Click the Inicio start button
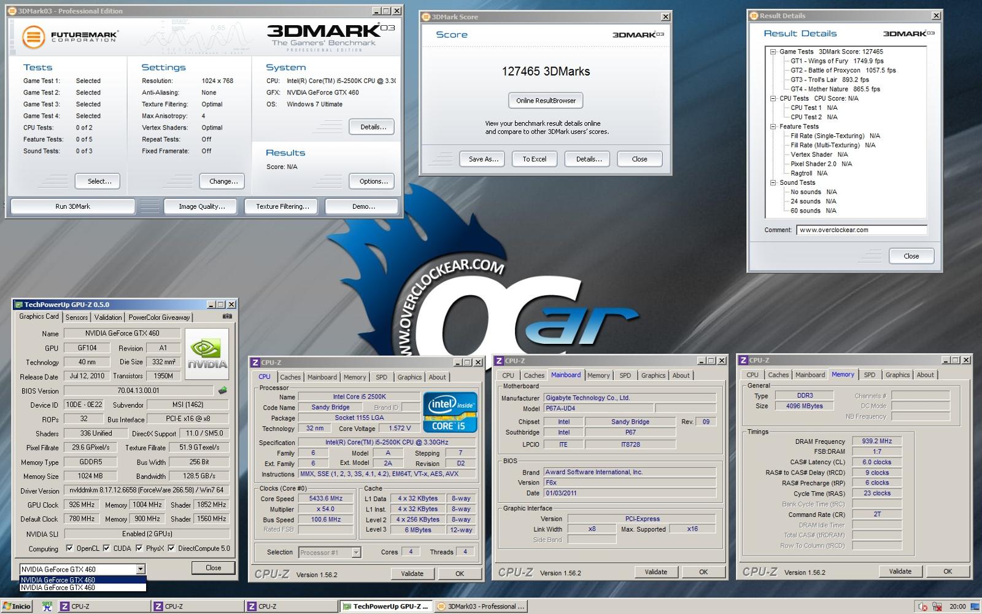Viewport: 982px width, 614px height. pyautogui.click(x=17, y=606)
